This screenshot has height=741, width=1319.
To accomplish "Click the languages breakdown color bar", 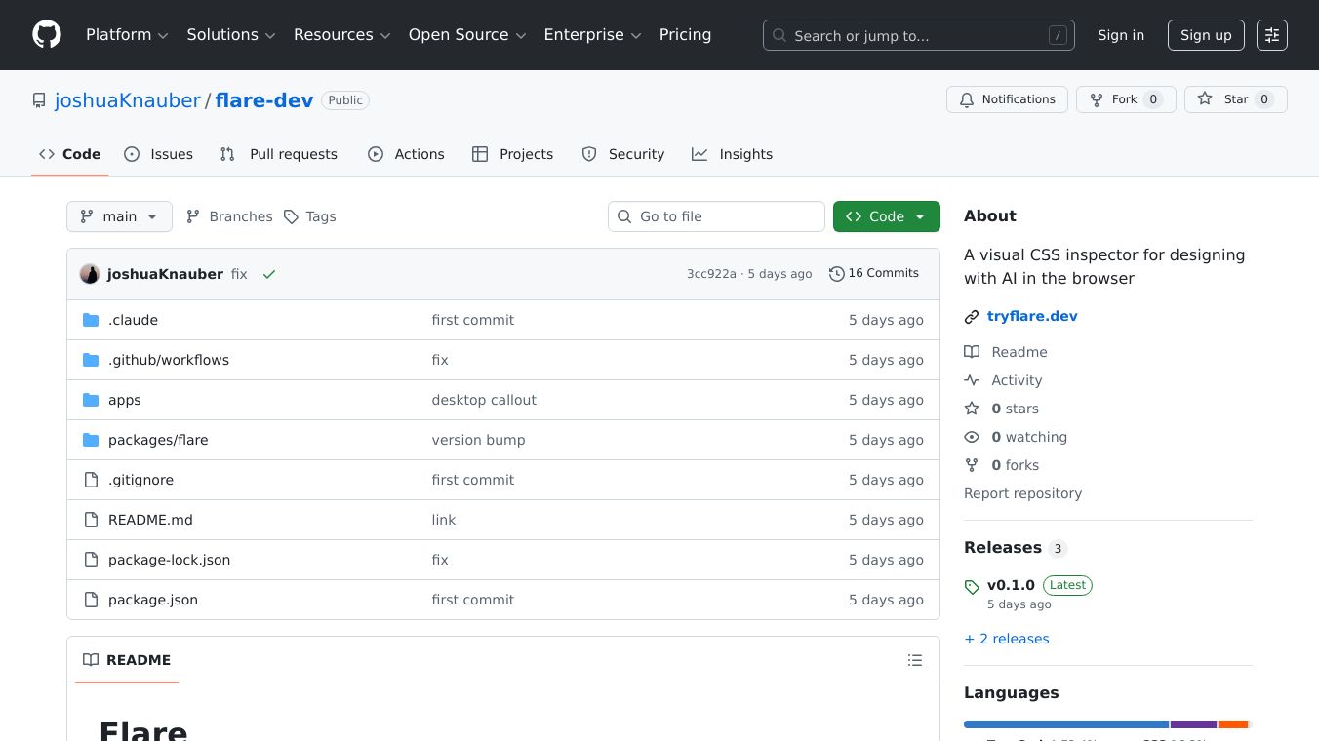I will (x=1106, y=724).
